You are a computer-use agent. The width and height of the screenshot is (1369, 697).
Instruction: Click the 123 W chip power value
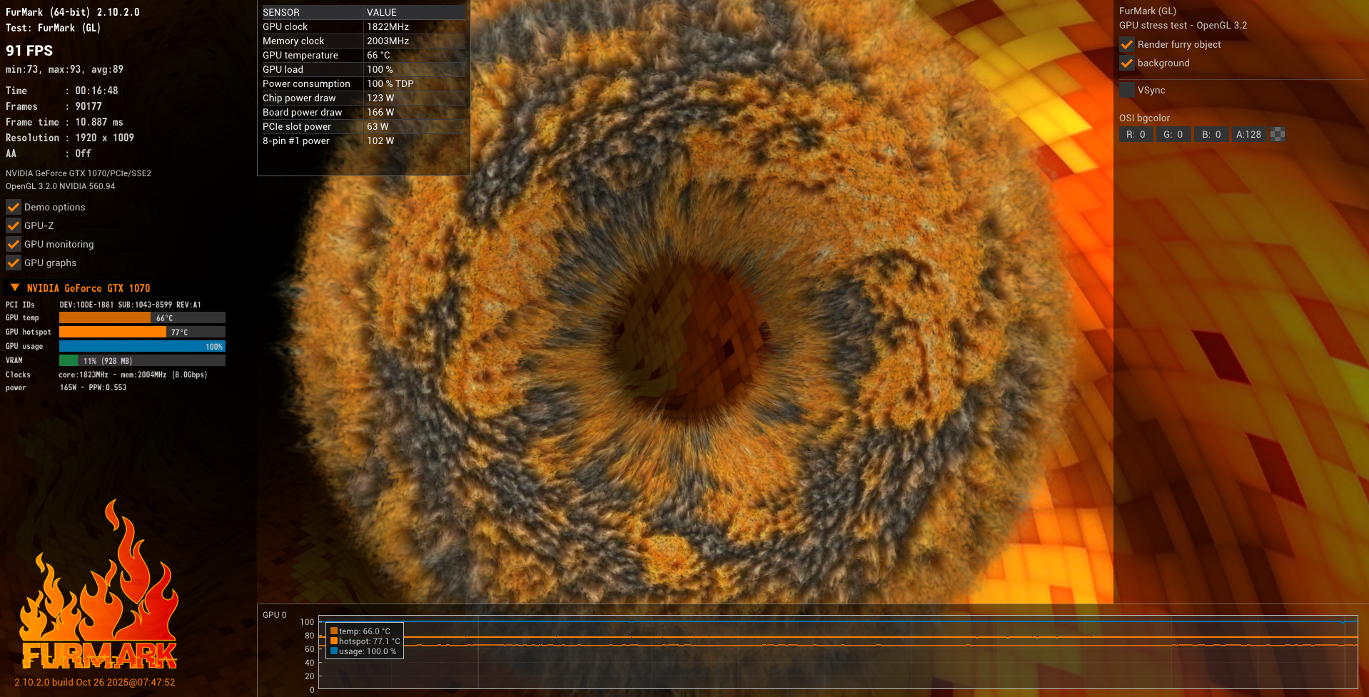point(380,98)
